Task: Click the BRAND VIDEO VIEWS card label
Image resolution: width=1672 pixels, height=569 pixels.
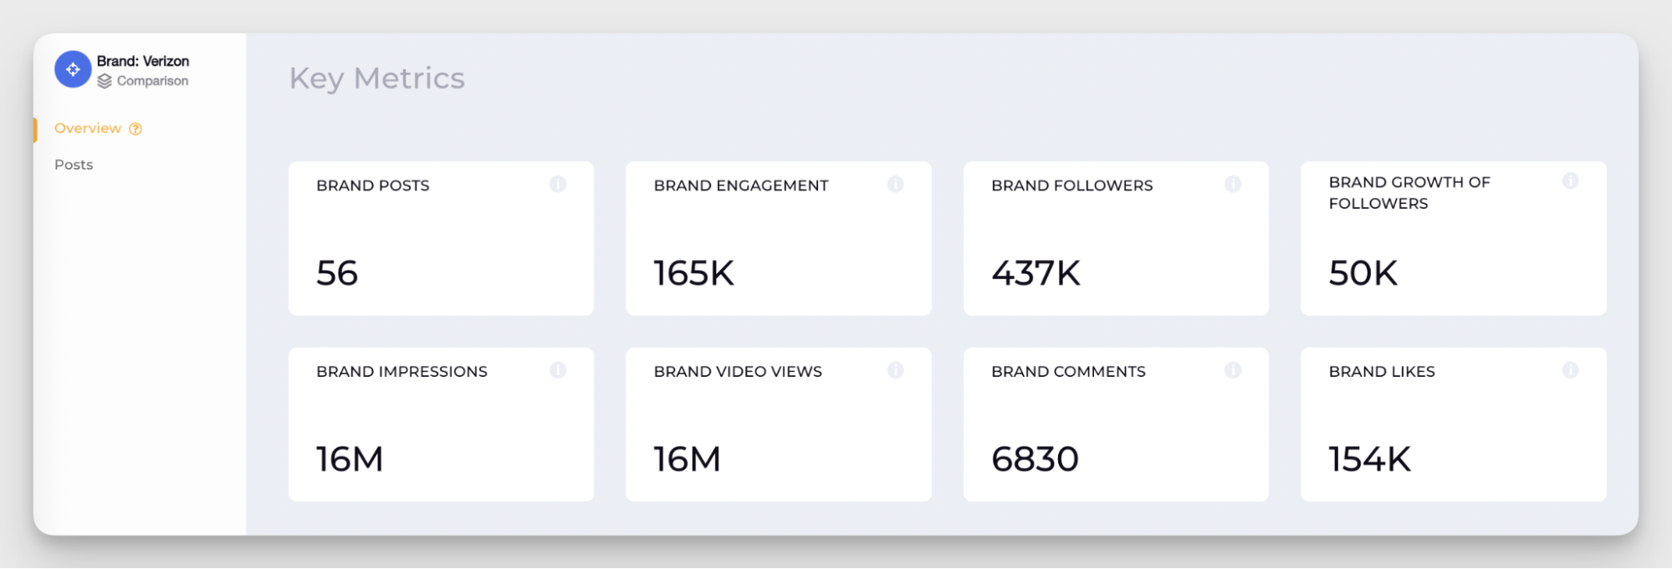Action: (739, 372)
